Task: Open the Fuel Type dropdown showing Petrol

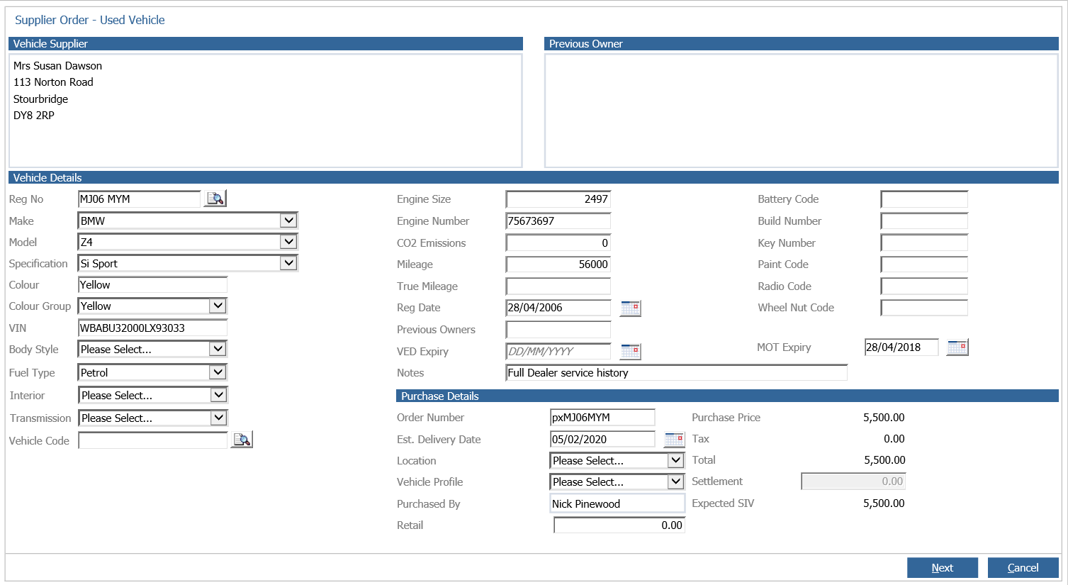Action: (218, 372)
